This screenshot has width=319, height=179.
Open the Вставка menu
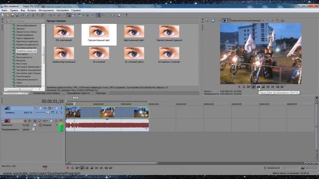point(31,10)
